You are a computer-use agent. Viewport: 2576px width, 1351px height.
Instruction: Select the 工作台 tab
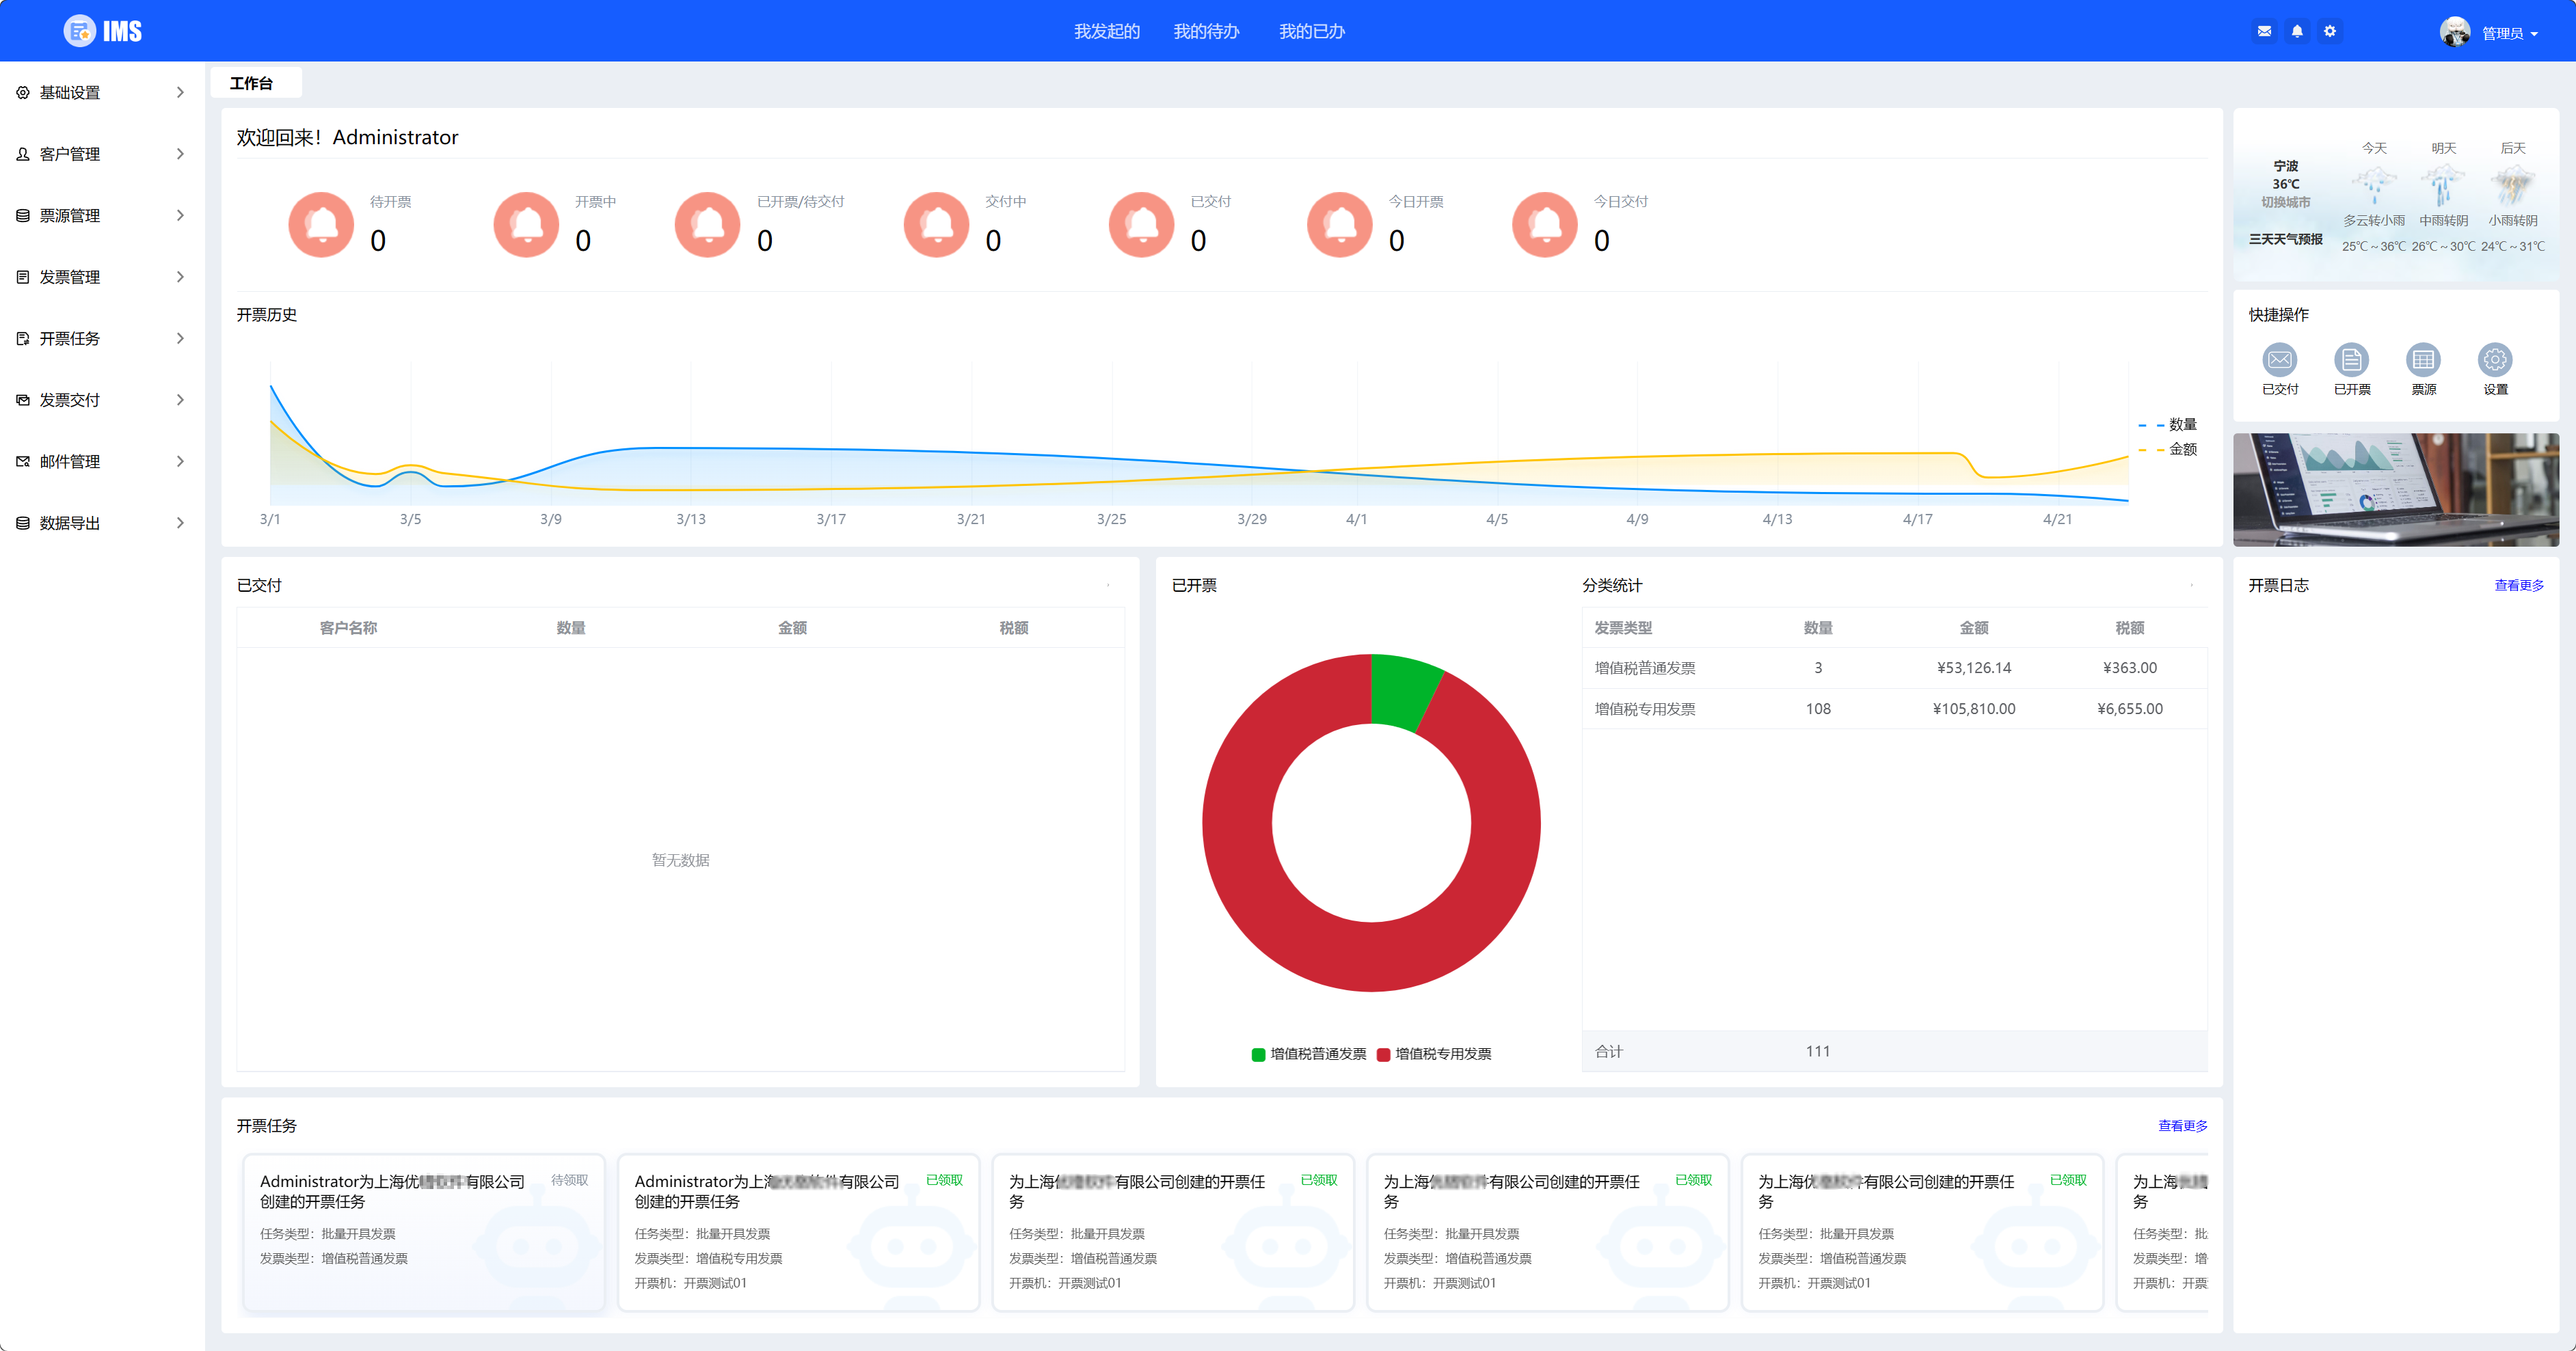tap(251, 84)
